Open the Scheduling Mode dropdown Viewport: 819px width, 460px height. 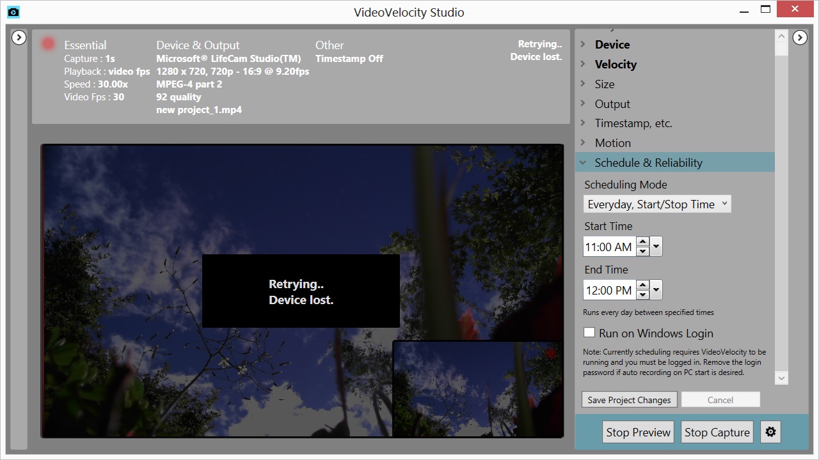coord(657,204)
